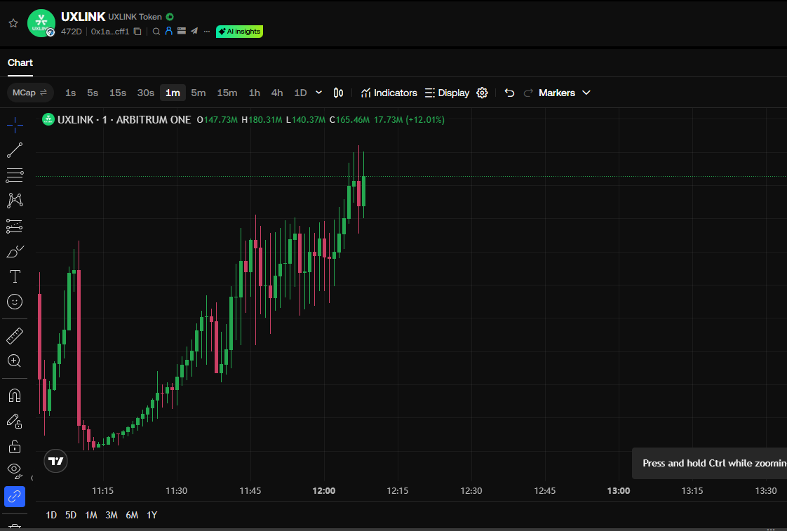
Task: Open the forecasting and measurement tools
Action: click(x=15, y=226)
